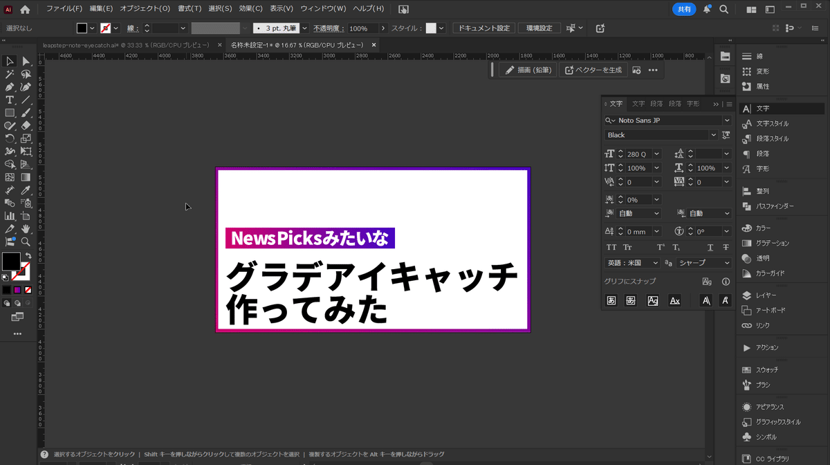The image size is (830, 465).
Task: Enable all caps TT formatting
Action: coord(611,247)
